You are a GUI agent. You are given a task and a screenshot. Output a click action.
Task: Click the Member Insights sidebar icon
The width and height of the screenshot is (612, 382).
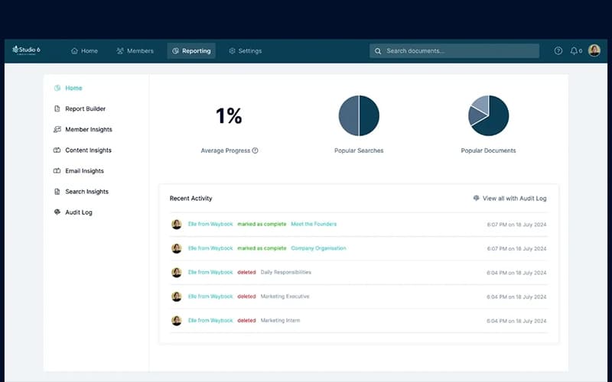click(57, 130)
